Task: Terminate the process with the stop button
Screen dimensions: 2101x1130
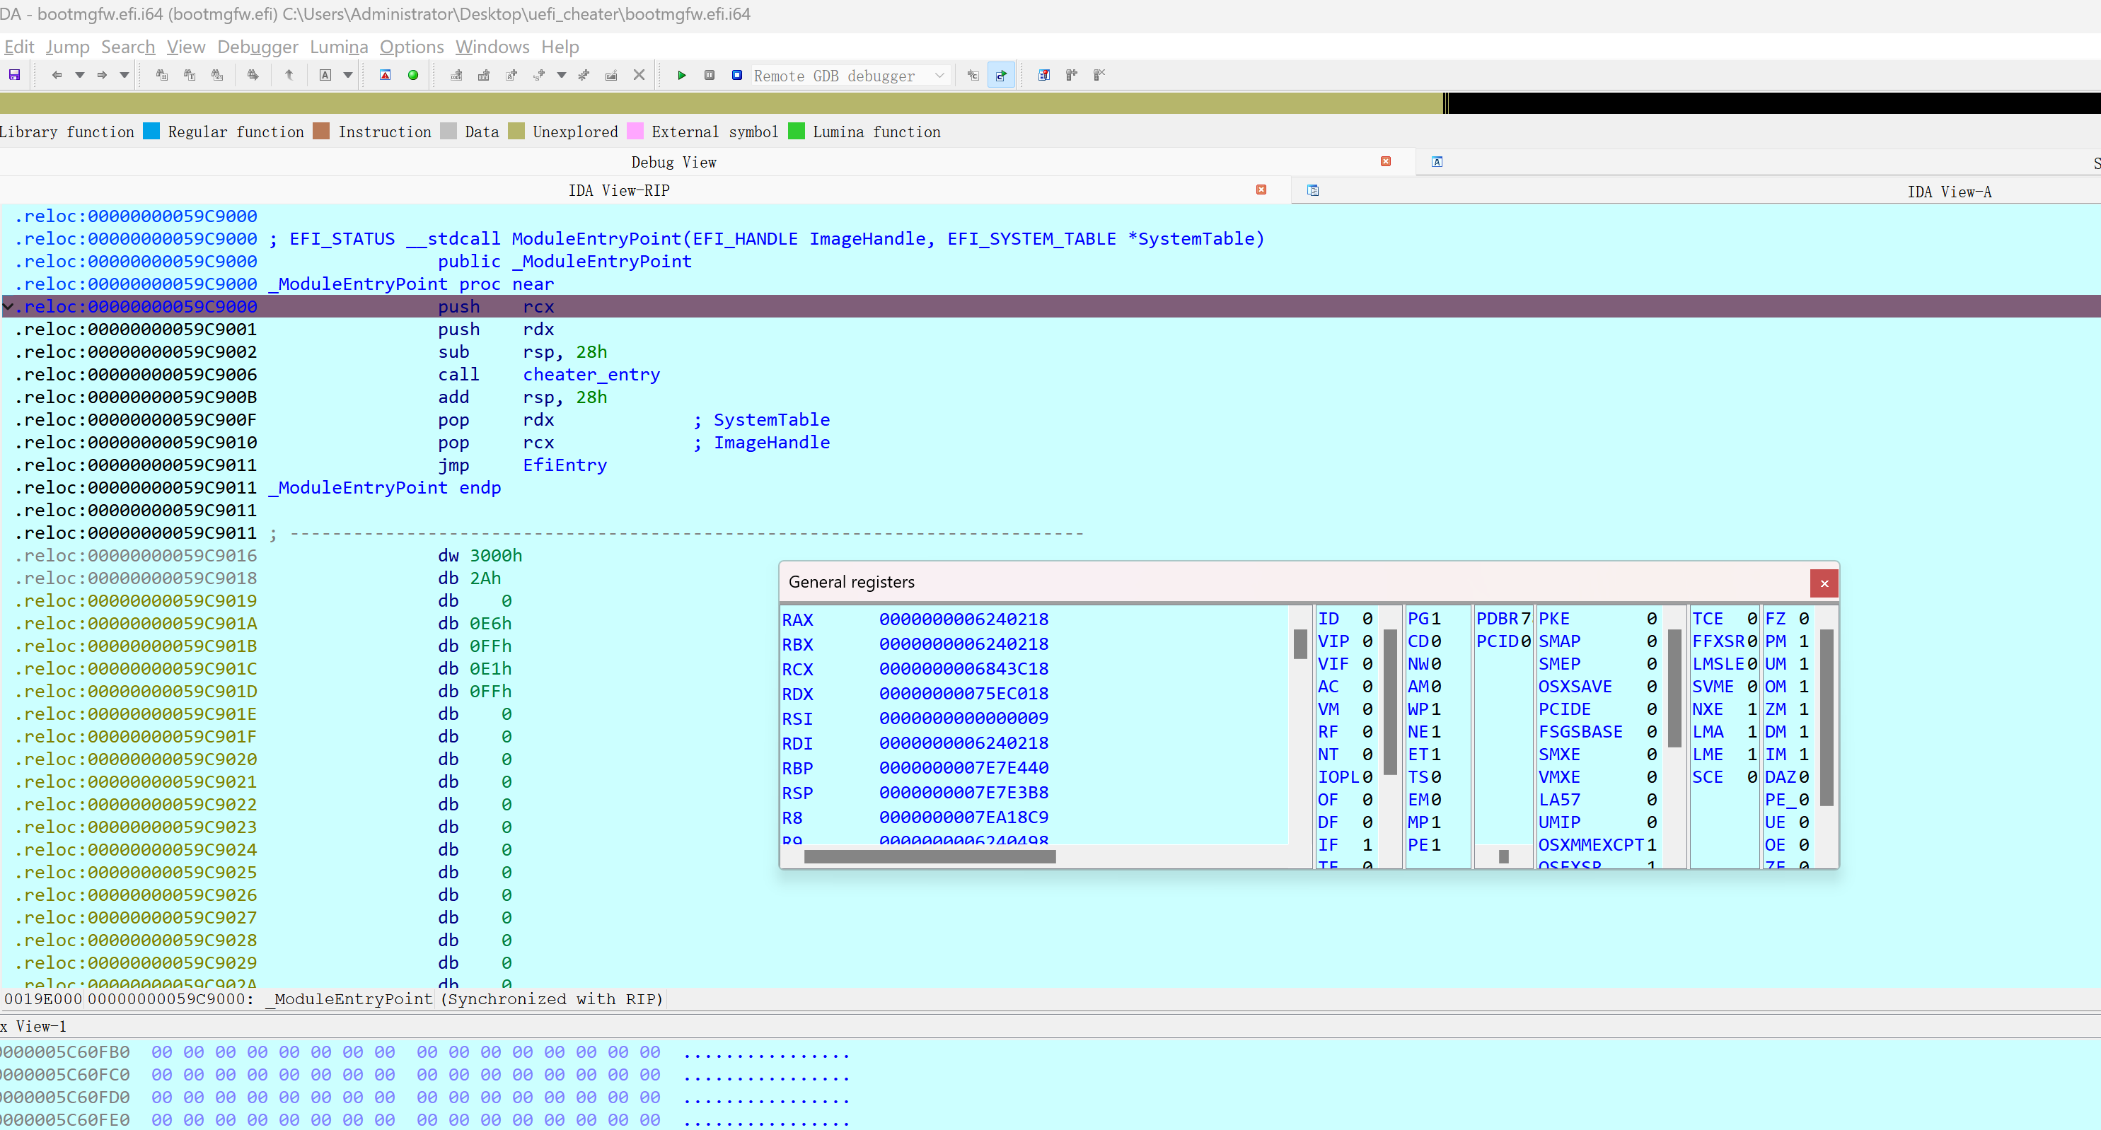Action: click(x=737, y=75)
